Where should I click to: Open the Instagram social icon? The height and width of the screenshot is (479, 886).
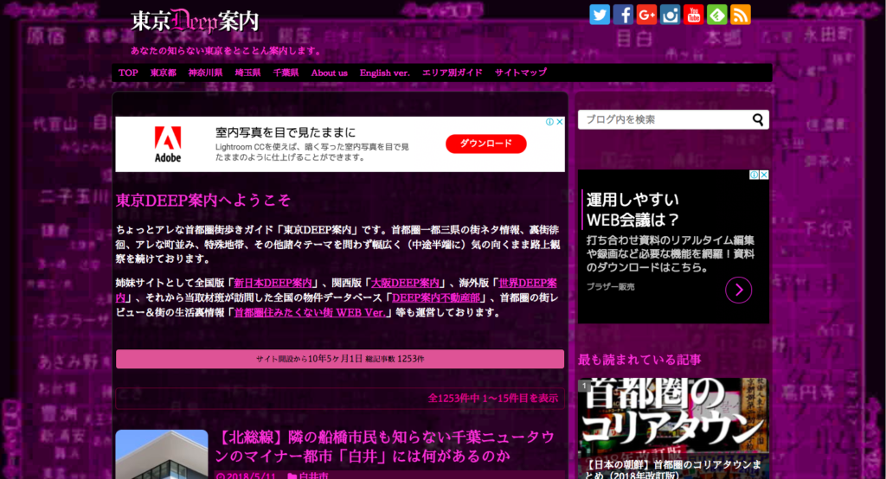(671, 15)
